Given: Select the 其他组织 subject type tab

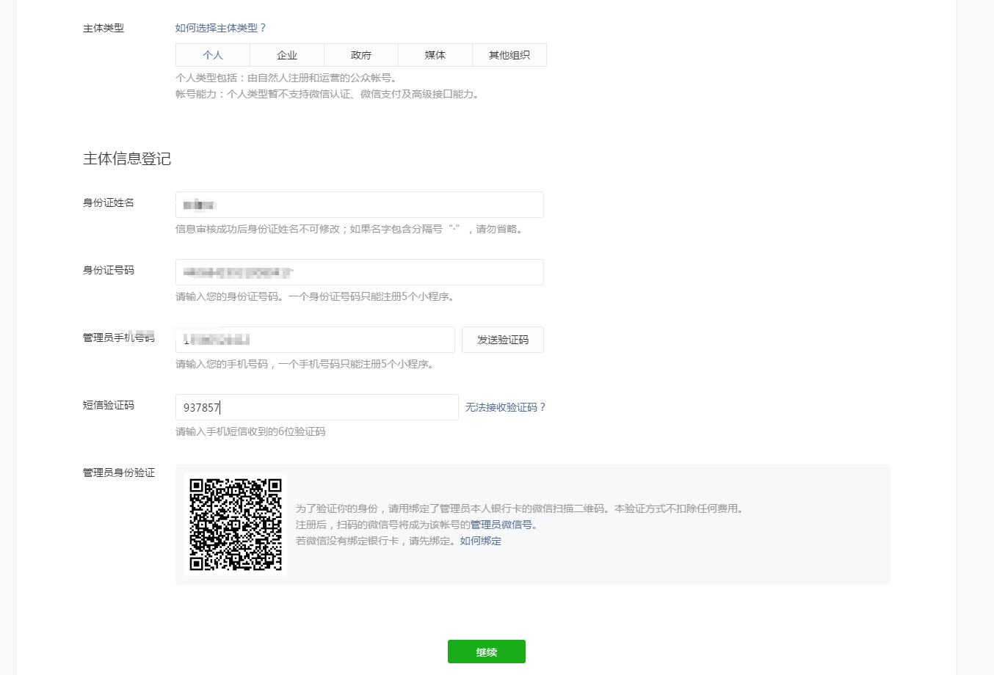Looking at the screenshot, I should click(x=509, y=55).
